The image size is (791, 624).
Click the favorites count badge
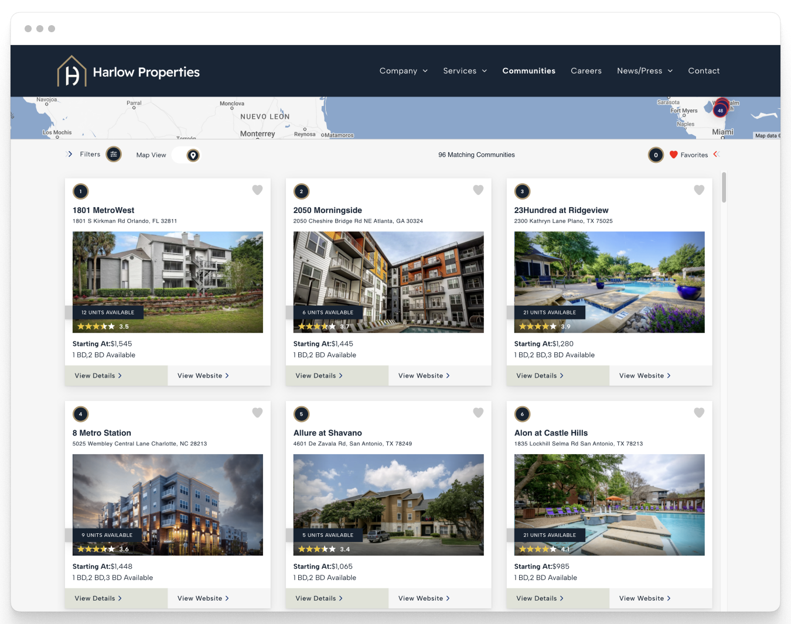coord(656,155)
